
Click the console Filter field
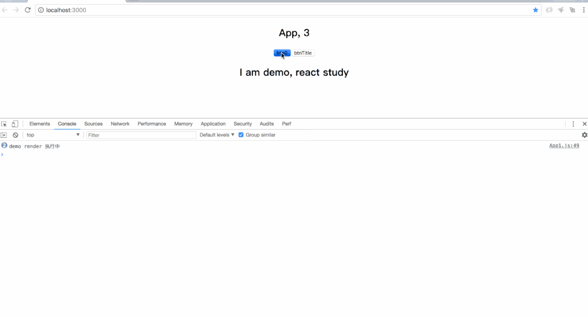(141, 135)
